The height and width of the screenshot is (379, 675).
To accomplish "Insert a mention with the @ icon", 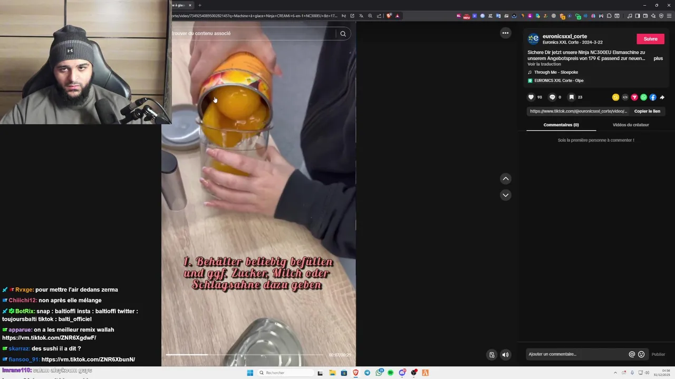I will point(632,354).
